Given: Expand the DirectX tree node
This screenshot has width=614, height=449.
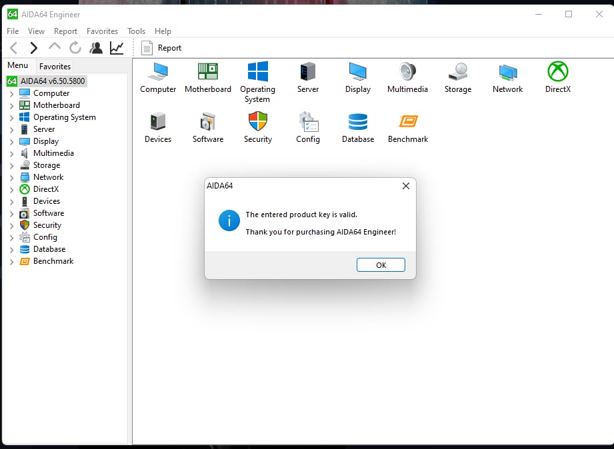Looking at the screenshot, I should point(12,189).
